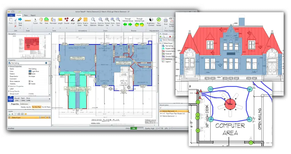Click the Light Blue color swatch
The width and height of the screenshot is (291, 154).
pos(30,71)
